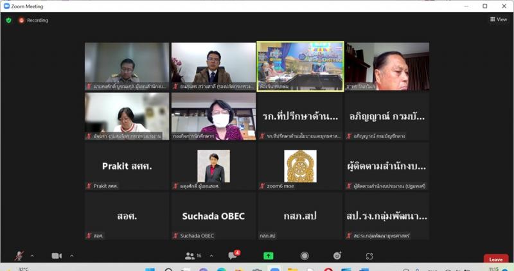Select the man in uniform video tile
This screenshot has width=514, height=271.
click(x=127, y=66)
